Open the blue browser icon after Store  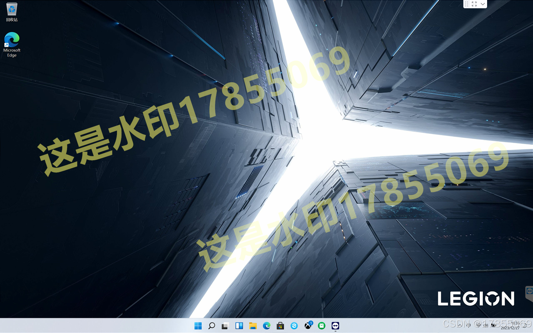point(294,326)
